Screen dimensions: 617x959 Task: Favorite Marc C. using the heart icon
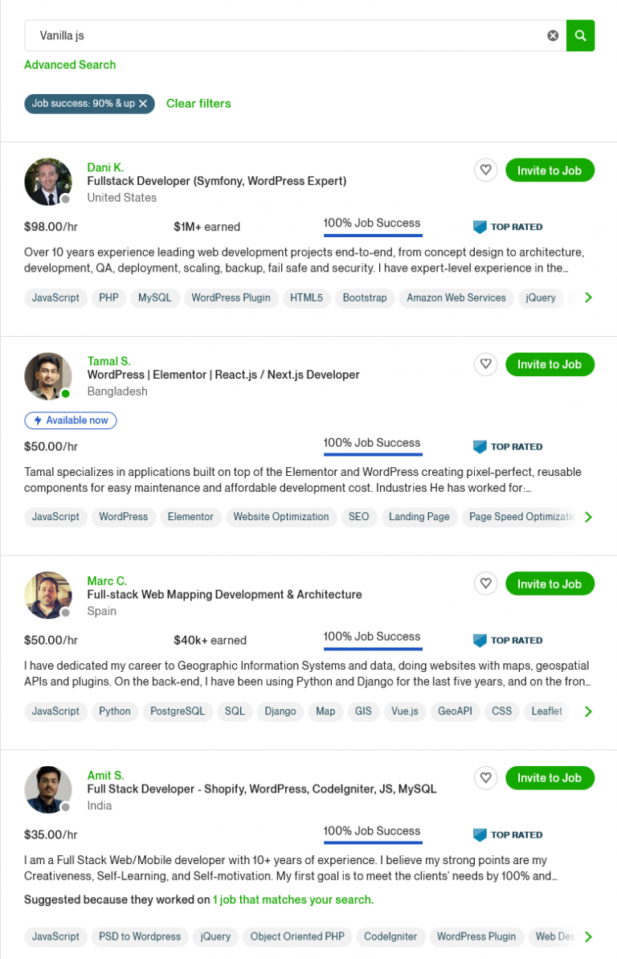pyautogui.click(x=485, y=584)
